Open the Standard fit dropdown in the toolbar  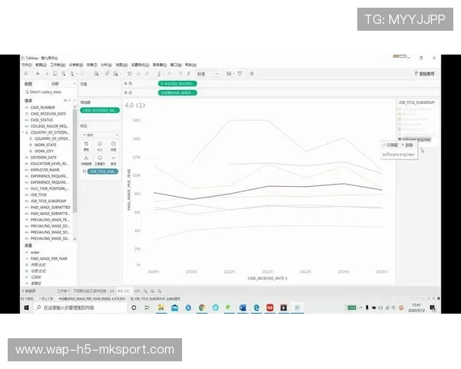[x=207, y=74]
